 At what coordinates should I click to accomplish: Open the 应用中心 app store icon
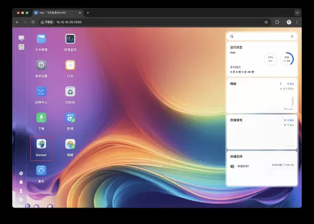click(x=41, y=91)
